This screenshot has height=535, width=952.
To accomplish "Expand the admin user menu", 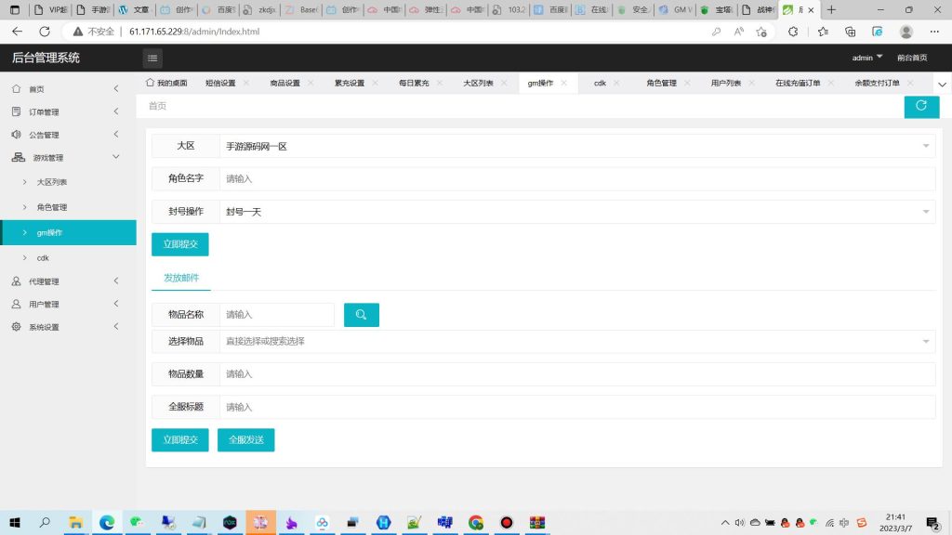I will click(867, 58).
